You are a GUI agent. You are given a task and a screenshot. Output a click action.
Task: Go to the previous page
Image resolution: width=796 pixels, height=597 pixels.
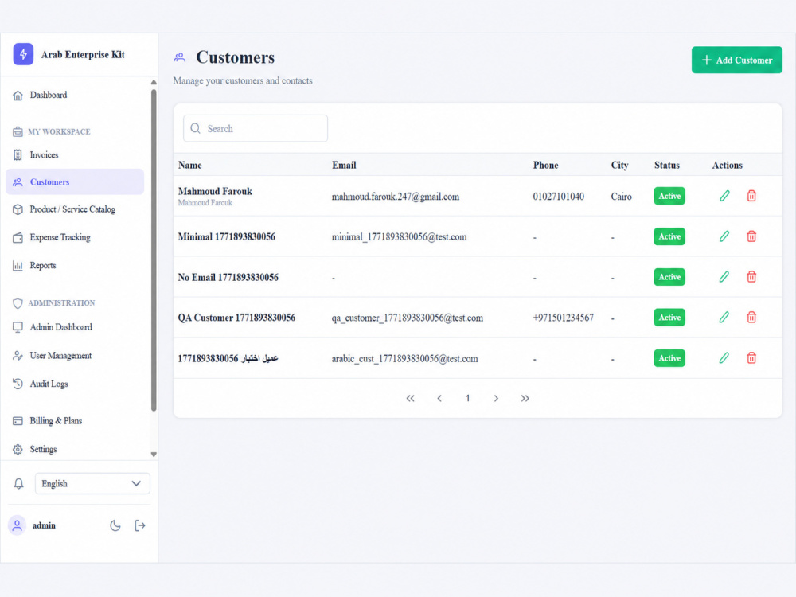tap(439, 399)
